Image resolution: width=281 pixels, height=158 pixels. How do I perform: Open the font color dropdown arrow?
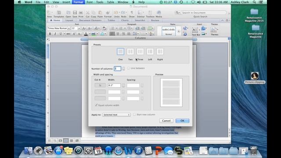[90, 34]
